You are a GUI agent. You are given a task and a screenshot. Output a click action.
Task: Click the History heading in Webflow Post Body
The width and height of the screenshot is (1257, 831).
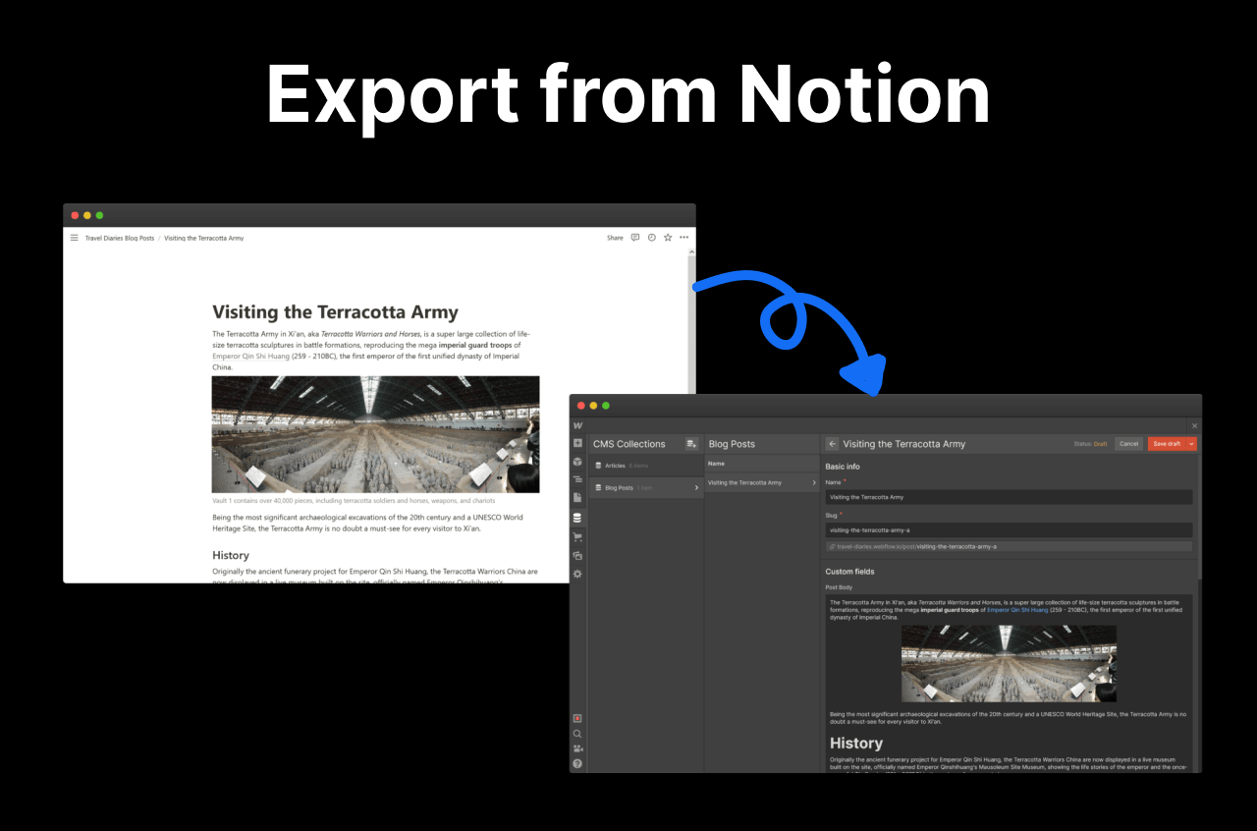856,744
